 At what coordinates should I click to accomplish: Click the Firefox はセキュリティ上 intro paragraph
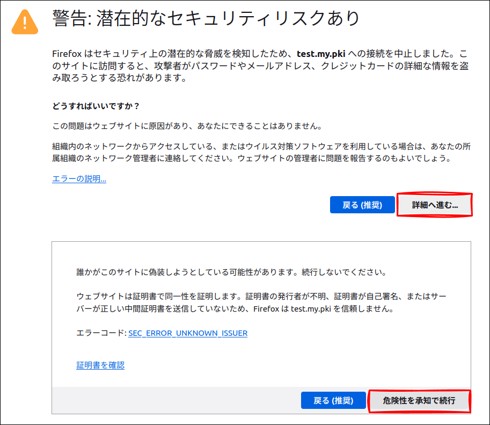click(260, 66)
